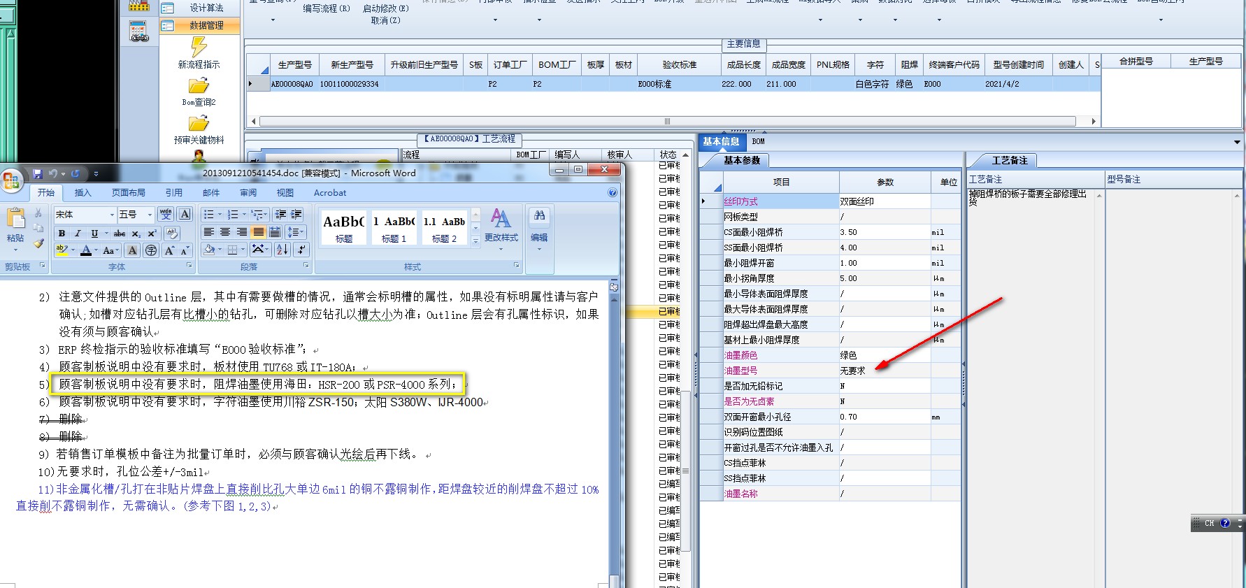
Task: Open line spacing dropdown
Action: click(294, 232)
